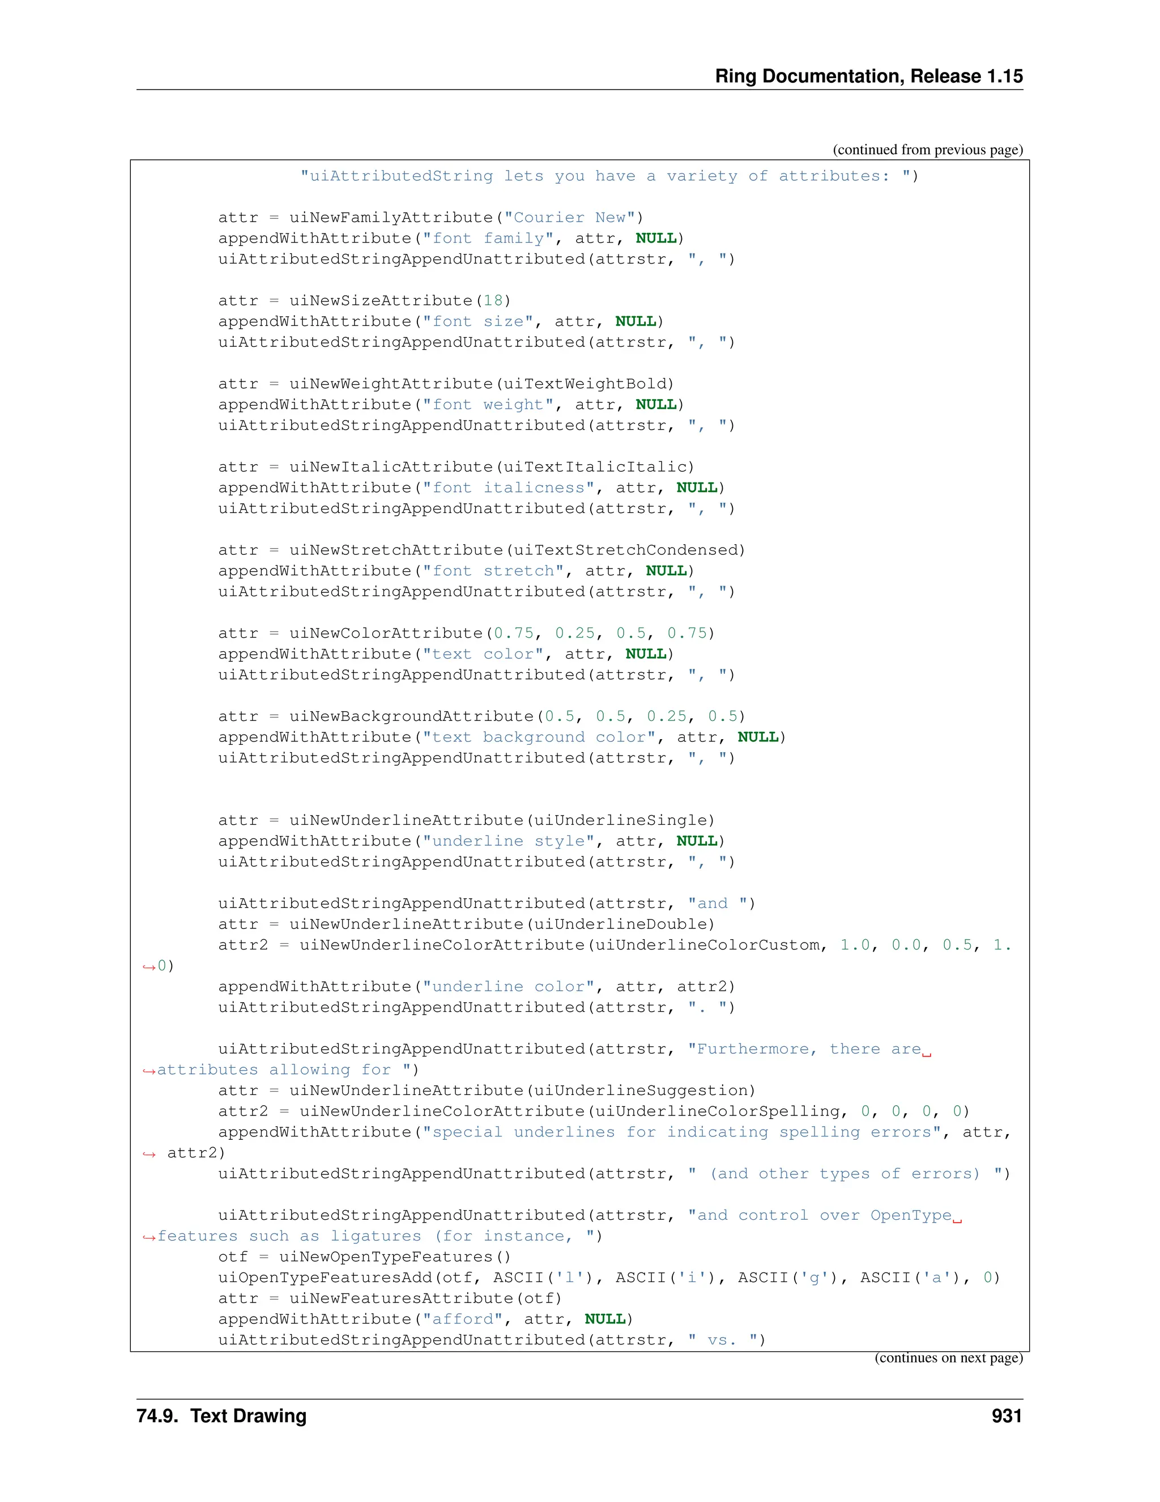Click the "Courier New" string literal
Screen dimensions: 1160x1502
tap(569, 218)
